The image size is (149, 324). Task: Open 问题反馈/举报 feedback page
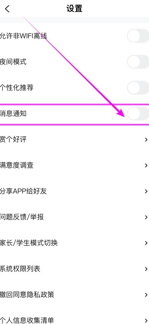click(74, 217)
